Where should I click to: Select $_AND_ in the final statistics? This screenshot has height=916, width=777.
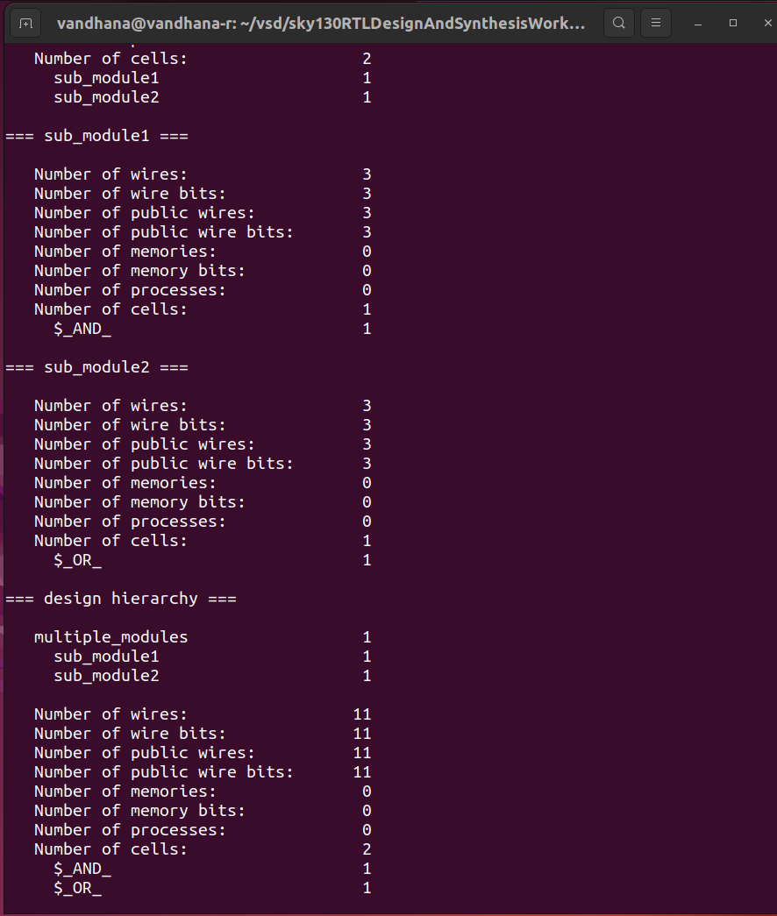point(82,868)
